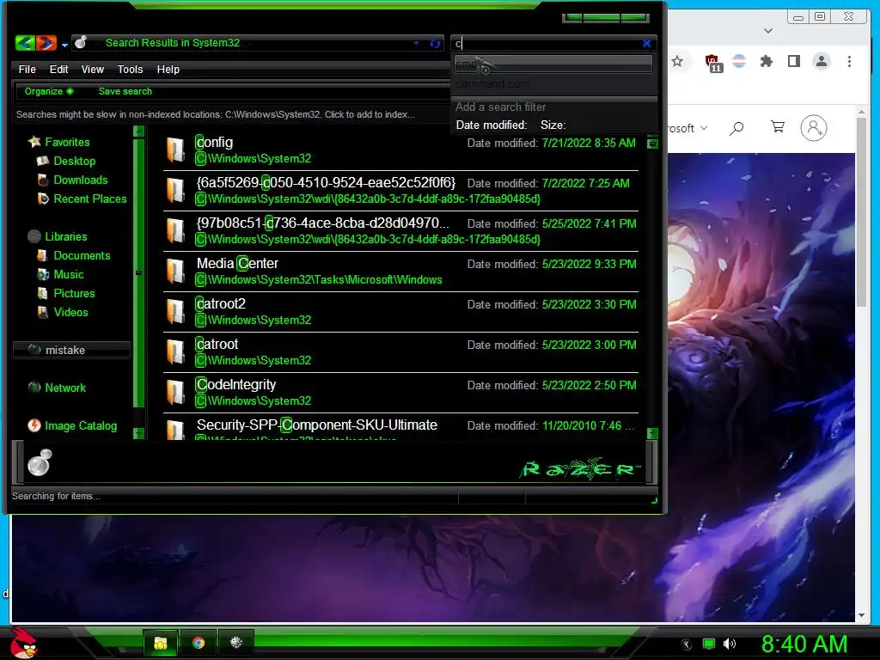Open the Music library
This screenshot has height=660, width=880.
point(69,274)
